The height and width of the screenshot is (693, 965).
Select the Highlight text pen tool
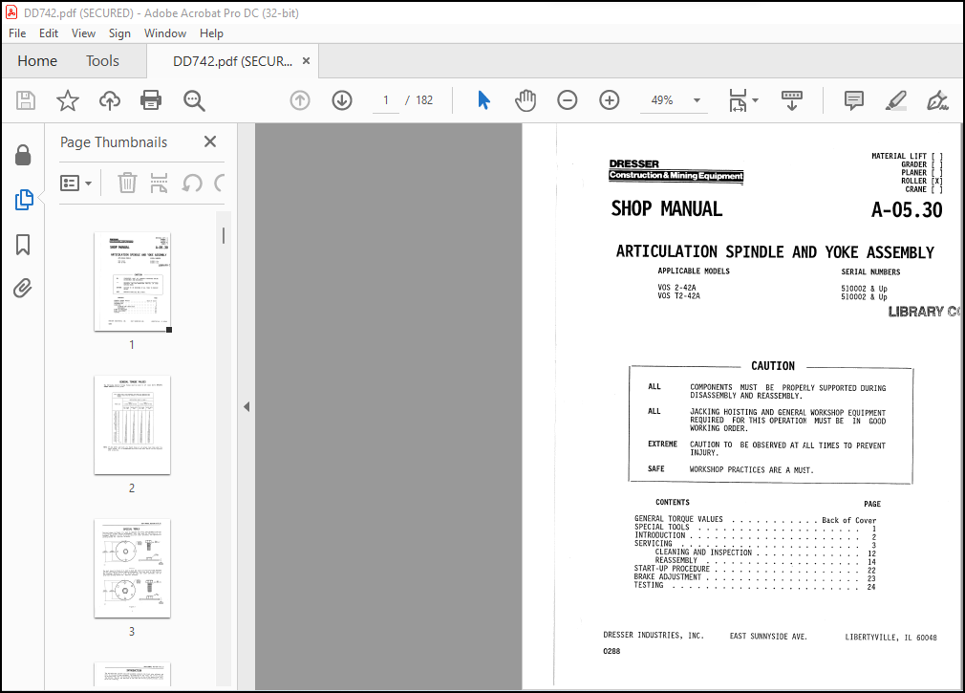[x=895, y=100]
